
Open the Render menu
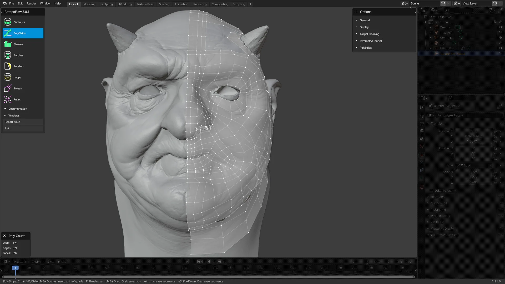(31, 3)
